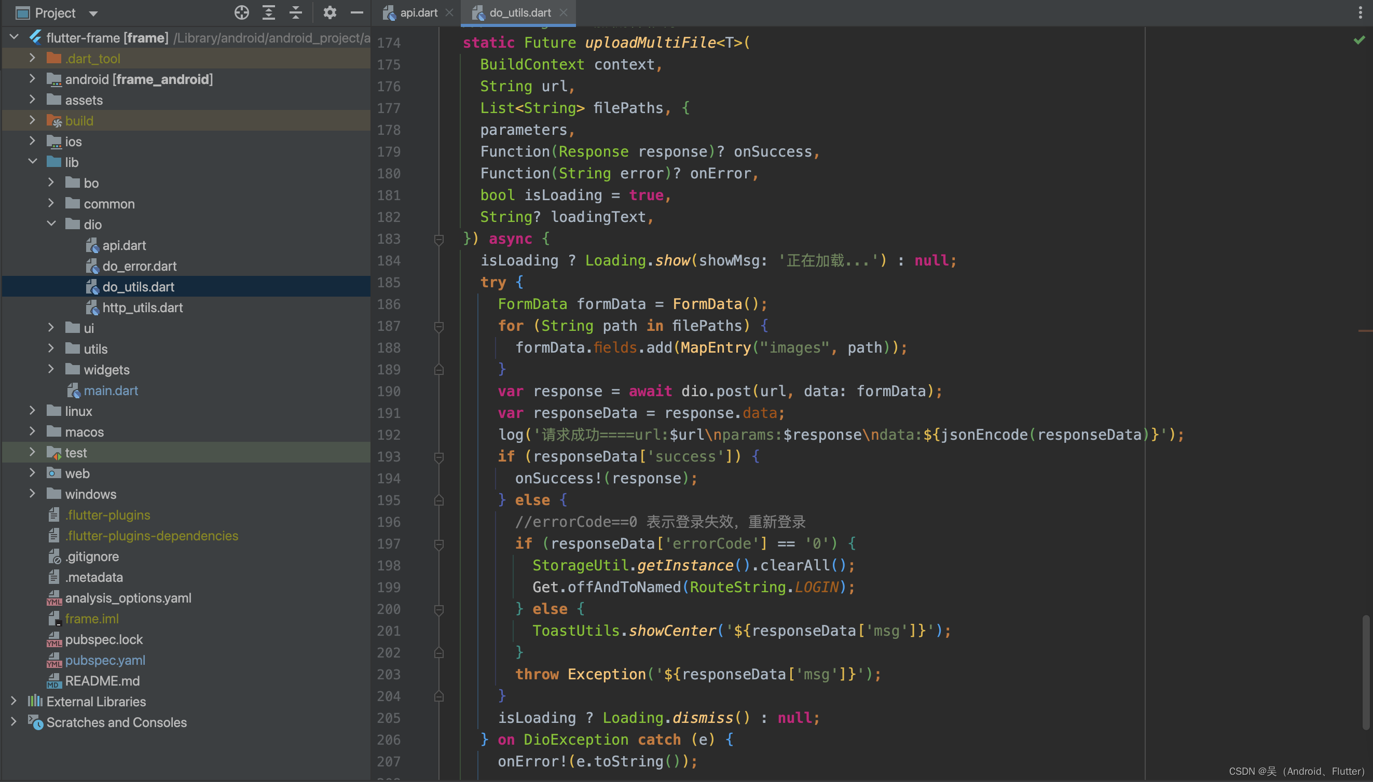This screenshot has height=782, width=1373.
Task: Click on showCenter in line 201
Action: click(x=672, y=631)
